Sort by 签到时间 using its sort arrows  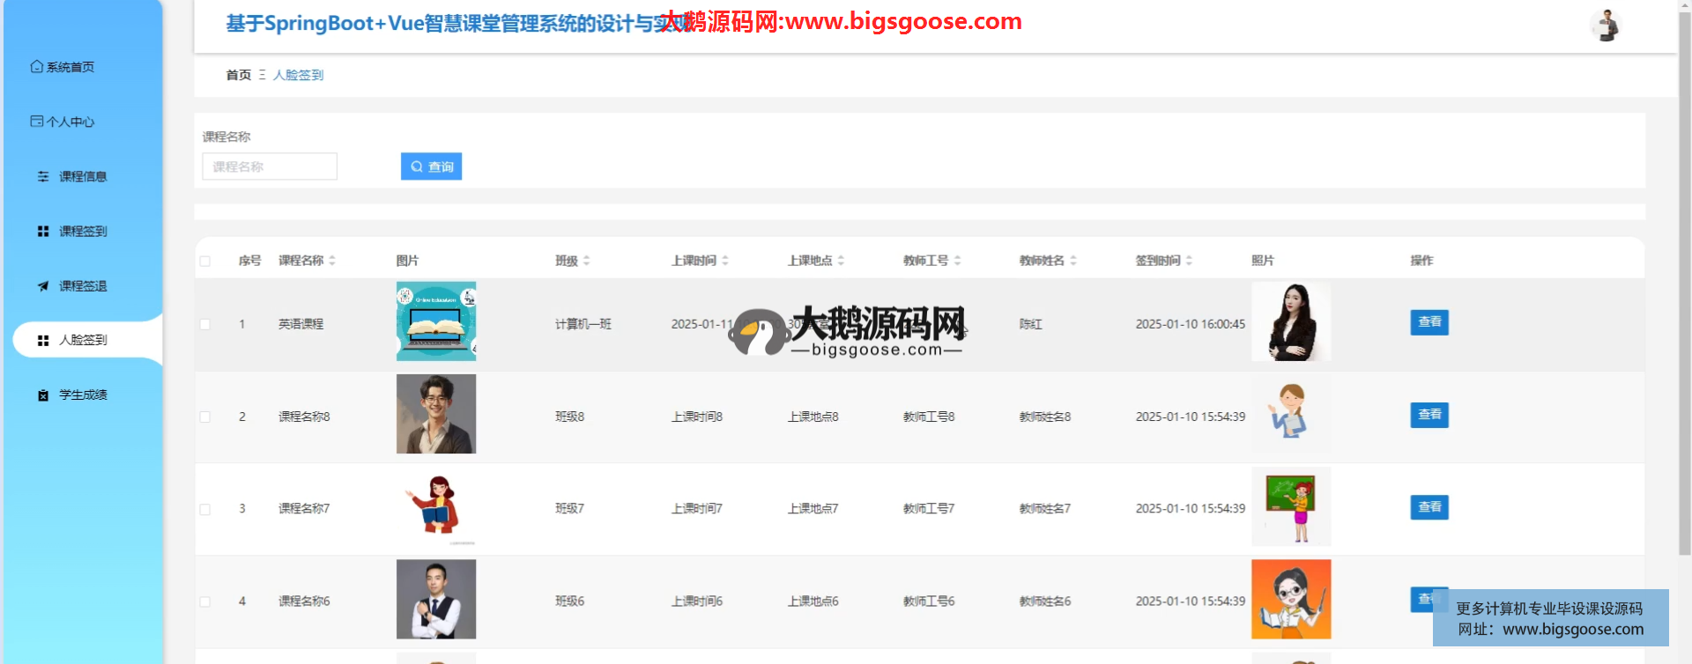[1189, 261]
